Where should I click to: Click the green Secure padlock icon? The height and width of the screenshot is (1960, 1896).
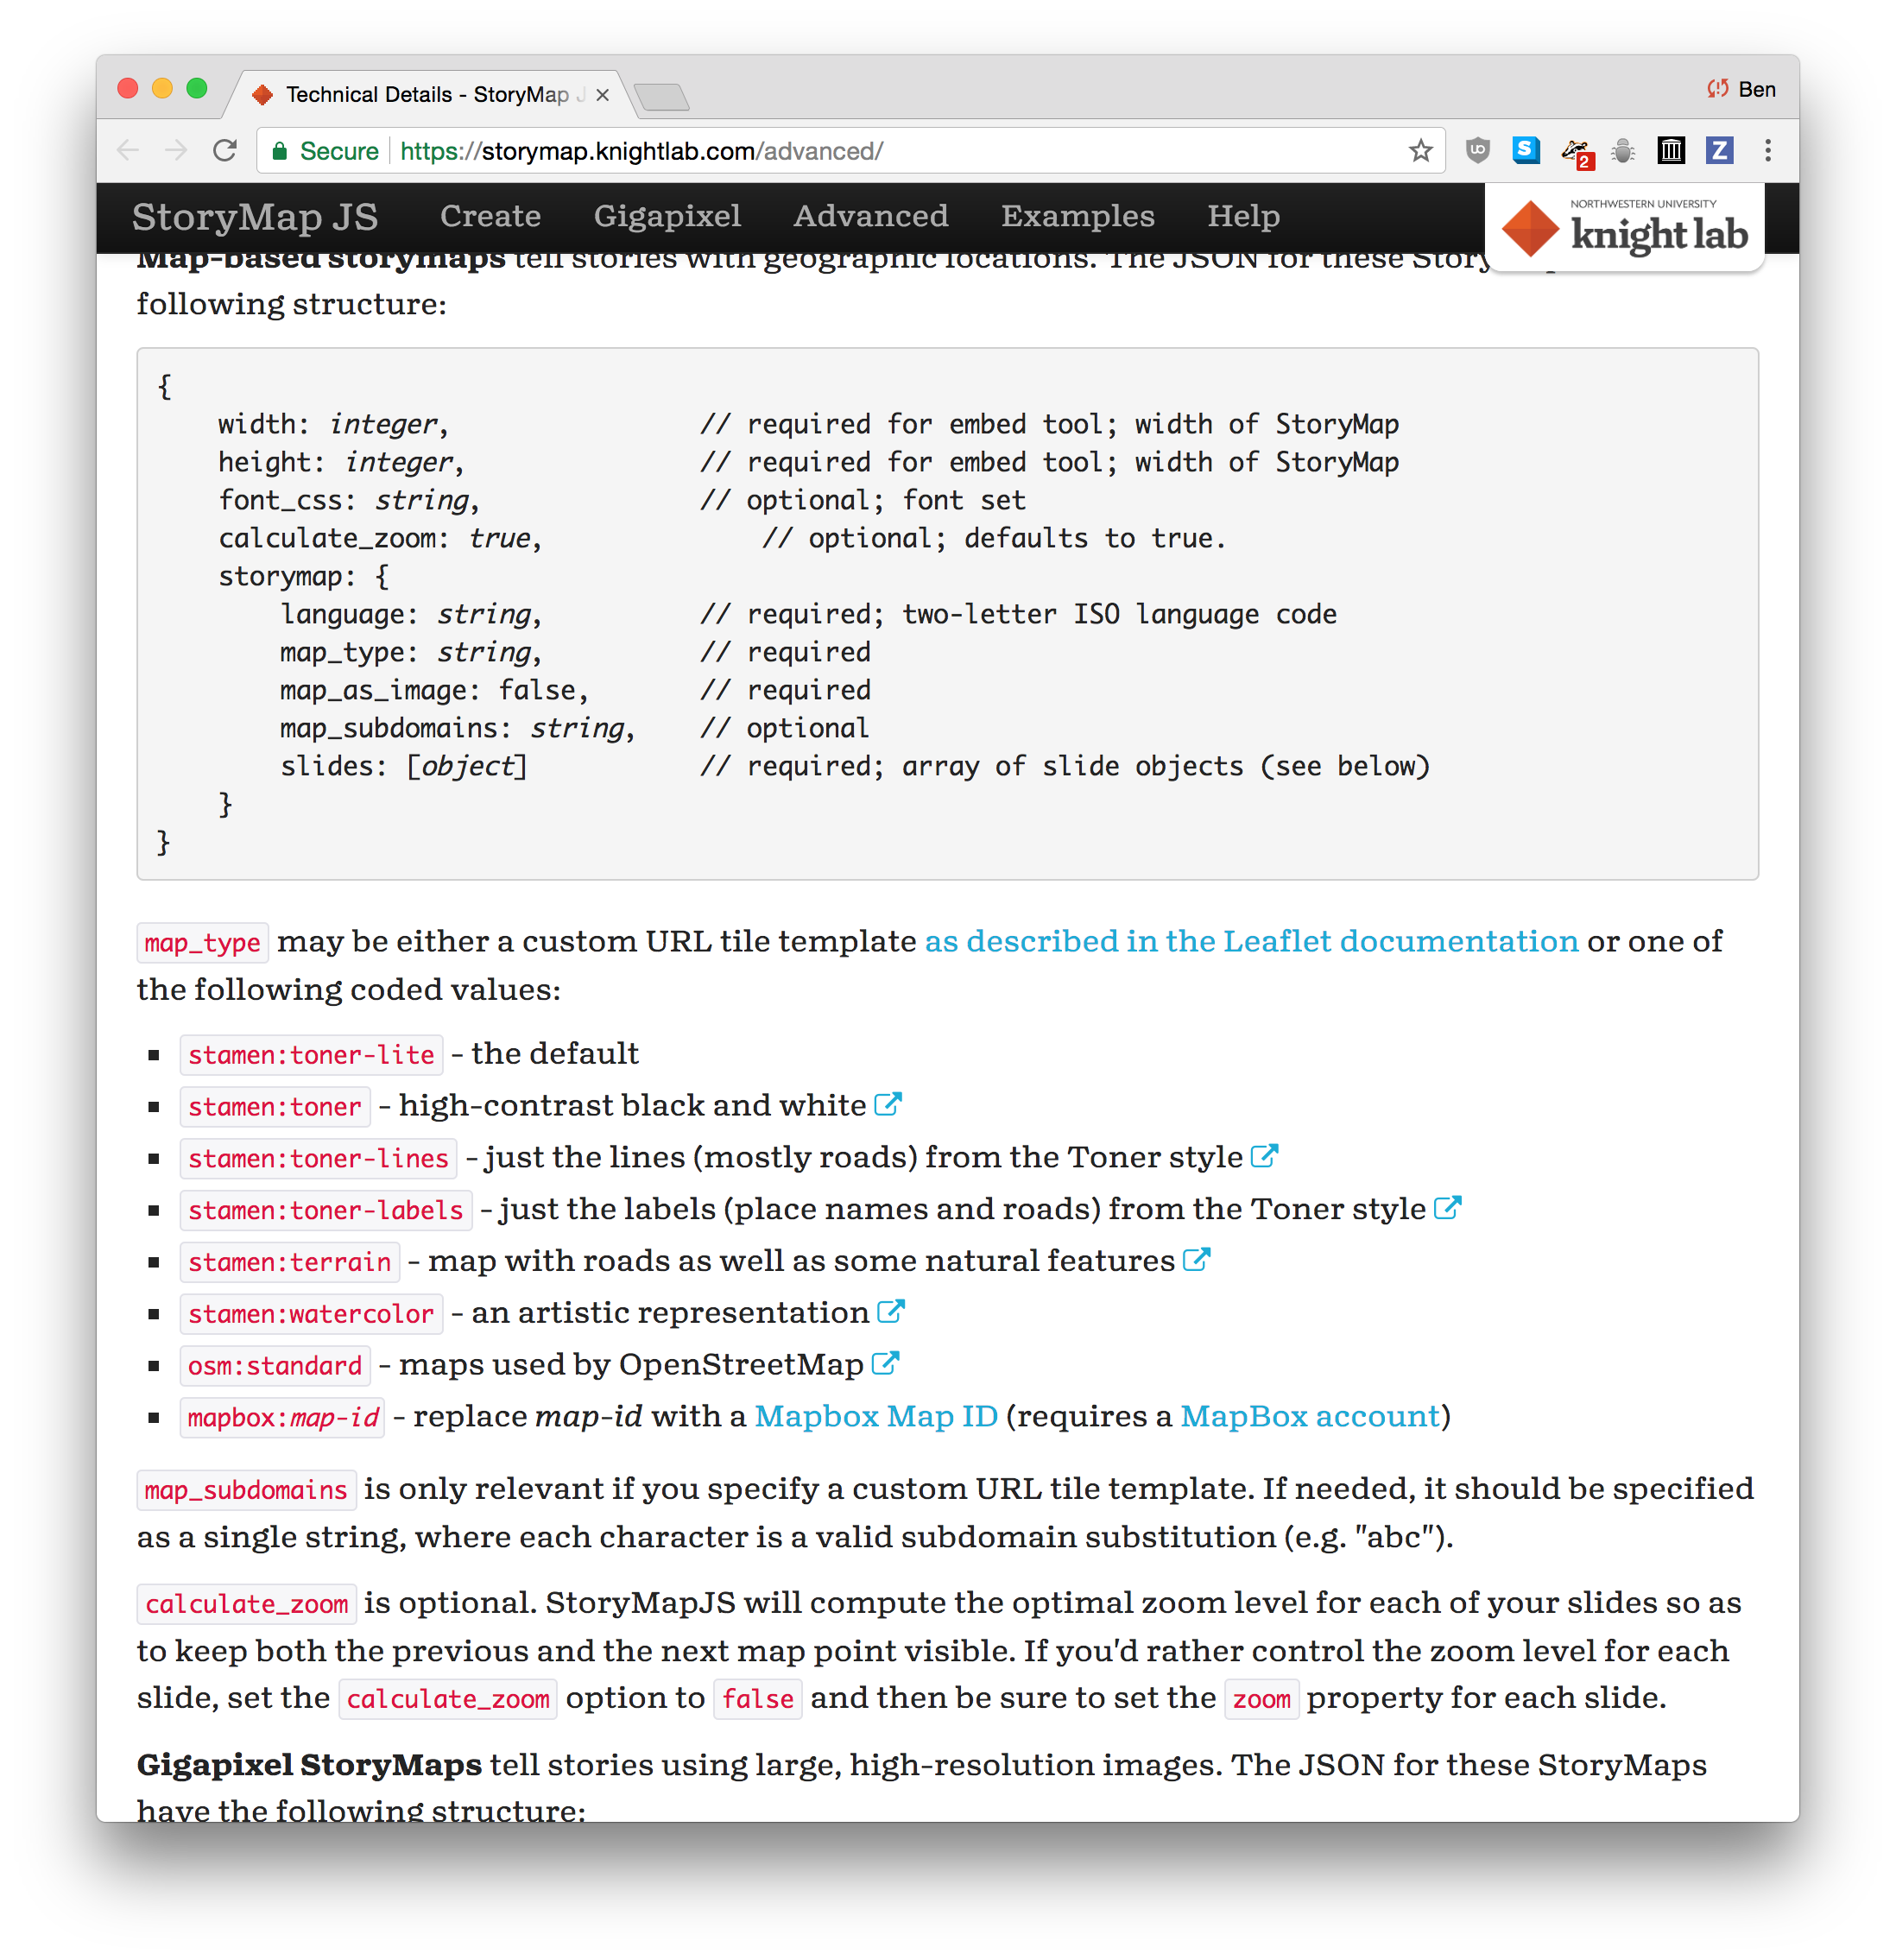pos(280,151)
